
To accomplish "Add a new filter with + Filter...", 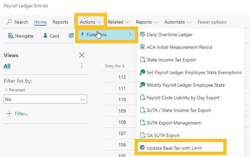I will [17, 114].
